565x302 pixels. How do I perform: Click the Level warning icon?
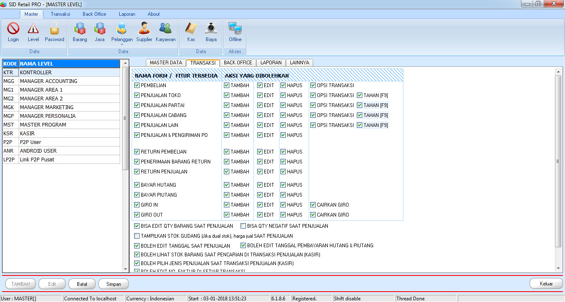[33, 32]
